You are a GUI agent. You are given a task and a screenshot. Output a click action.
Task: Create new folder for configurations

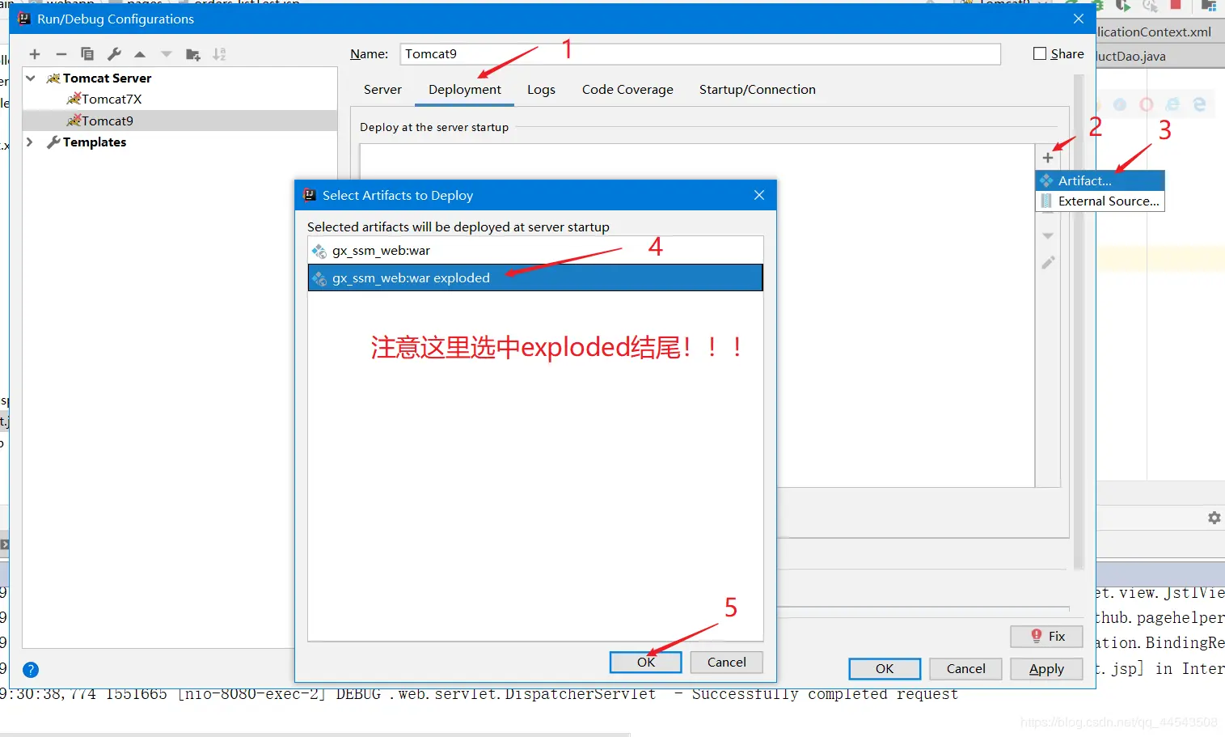coord(193,54)
